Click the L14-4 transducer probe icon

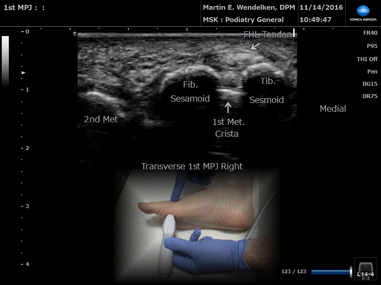pyautogui.click(x=366, y=268)
